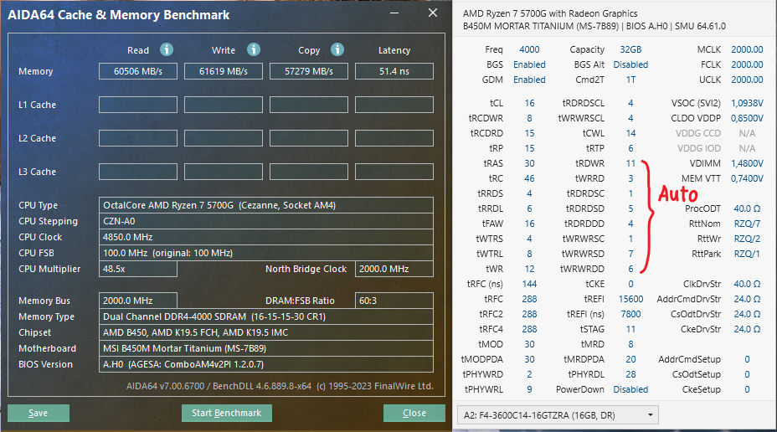777x432 pixels.
Task: Click the L2 Cache Write field
Action: point(224,138)
